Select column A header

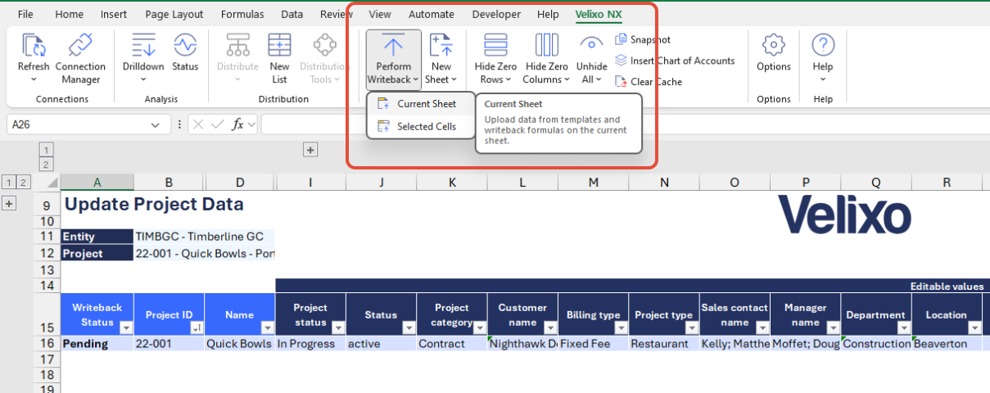tap(97, 182)
